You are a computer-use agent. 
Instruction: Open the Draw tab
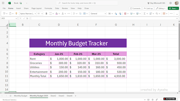pos(87,8)
